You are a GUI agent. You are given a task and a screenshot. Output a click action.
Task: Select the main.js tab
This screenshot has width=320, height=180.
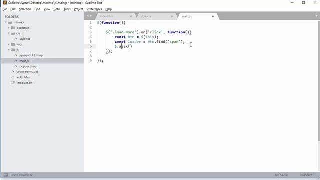point(186,16)
